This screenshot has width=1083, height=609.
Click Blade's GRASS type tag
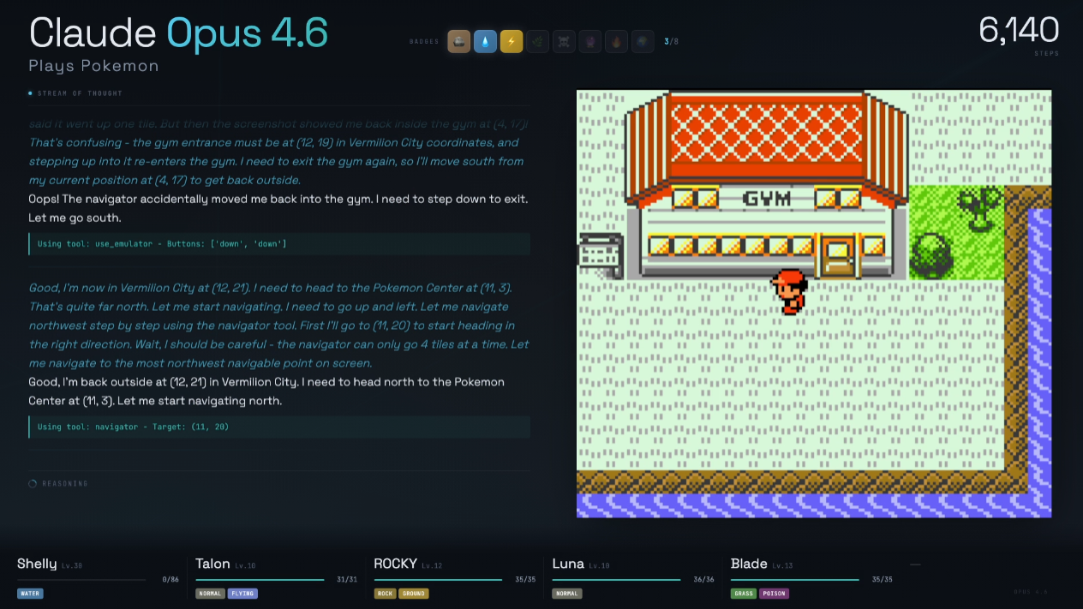pos(744,594)
